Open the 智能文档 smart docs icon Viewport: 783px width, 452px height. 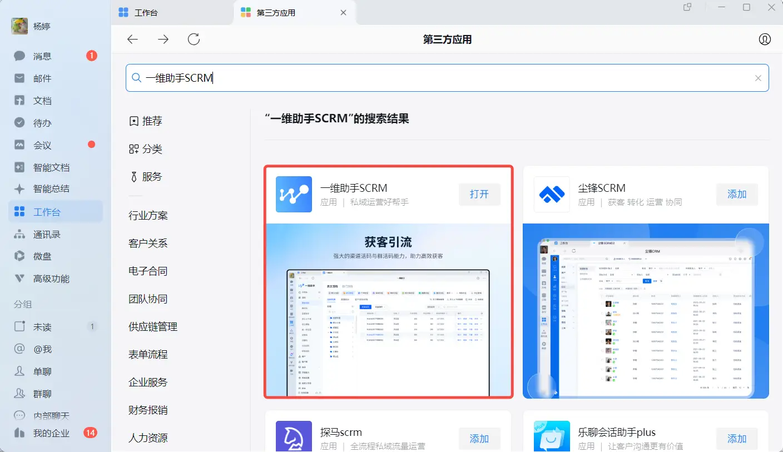(19, 167)
